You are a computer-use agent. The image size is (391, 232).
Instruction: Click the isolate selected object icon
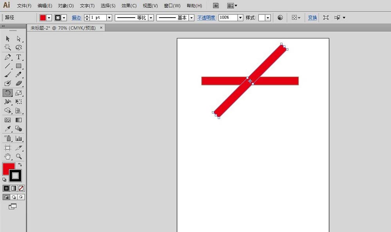click(326, 18)
